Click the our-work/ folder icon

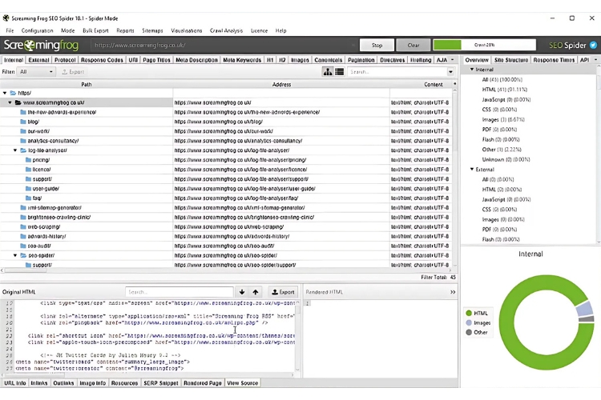pyautogui.click(x=23, y=131)
